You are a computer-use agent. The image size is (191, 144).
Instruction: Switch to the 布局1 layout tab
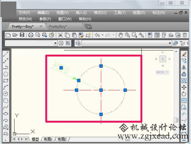48,139
